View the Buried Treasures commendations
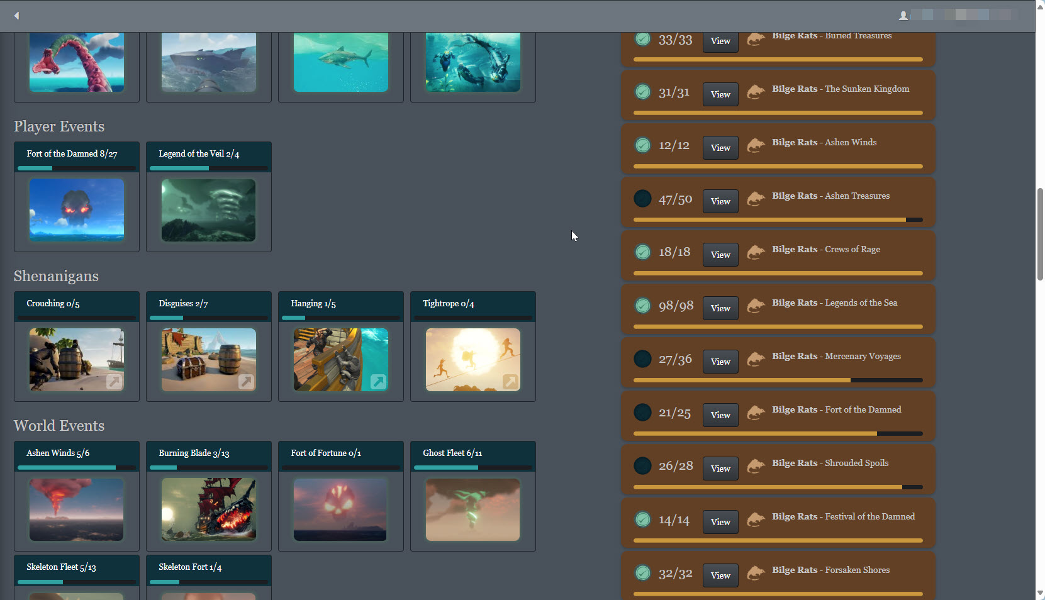This screenshot has height=600, width=1045. click(720, 41)
